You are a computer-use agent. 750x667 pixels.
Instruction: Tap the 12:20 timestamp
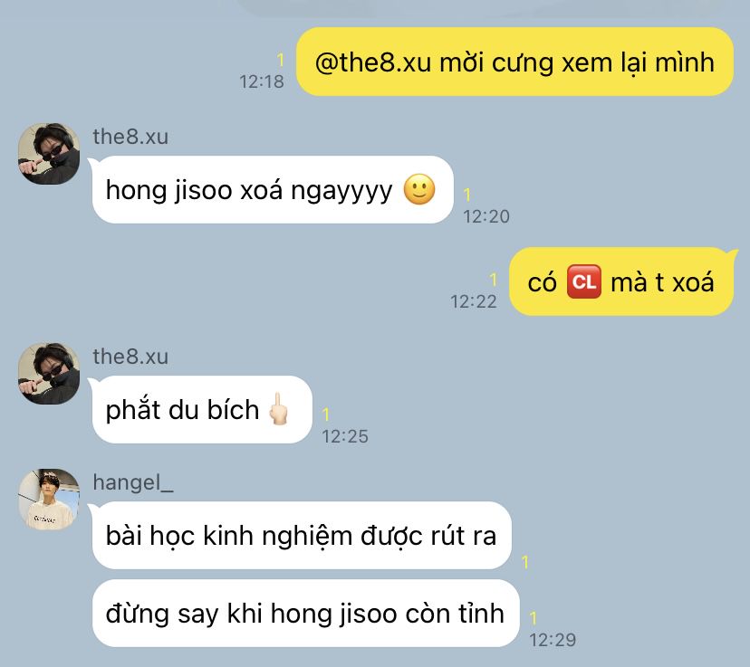pyautogui.click(x=486, y=216)
